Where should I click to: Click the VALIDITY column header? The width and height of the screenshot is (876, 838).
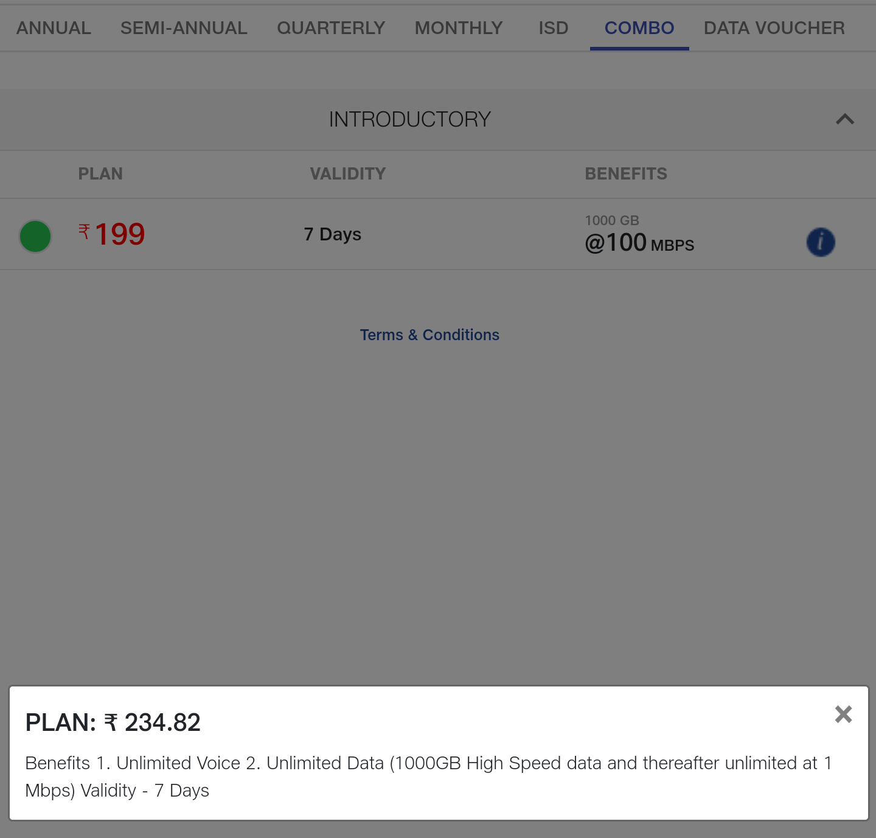pyautogui.click(x=347, y=174)
